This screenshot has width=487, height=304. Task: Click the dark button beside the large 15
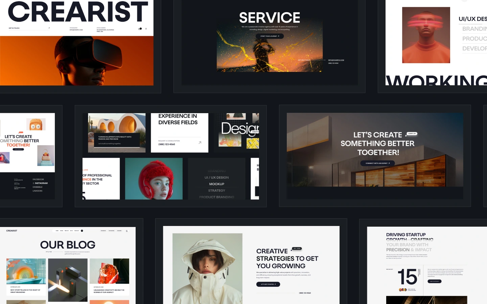tap(435, 281)
